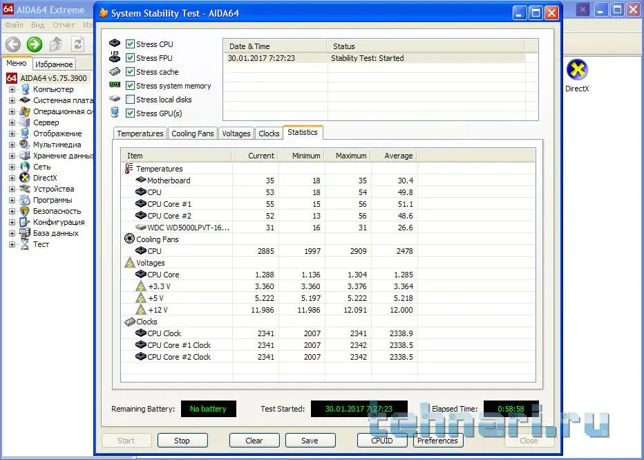The image size is (644, 460).
Task: Click the Preferences button
Action: [x=437, y=441]
